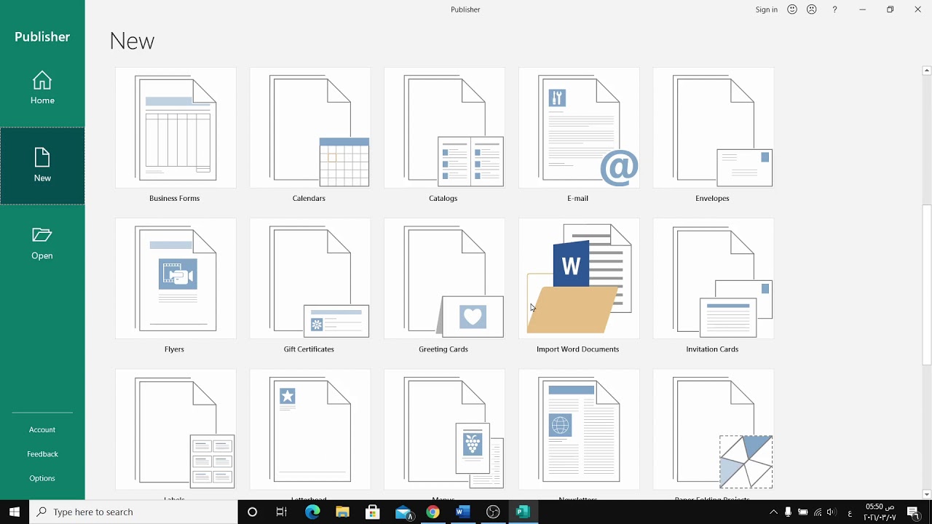The height and width of the screenshot is (524, 932).
Task: Open the input language indicator
Action: (850, 513)
